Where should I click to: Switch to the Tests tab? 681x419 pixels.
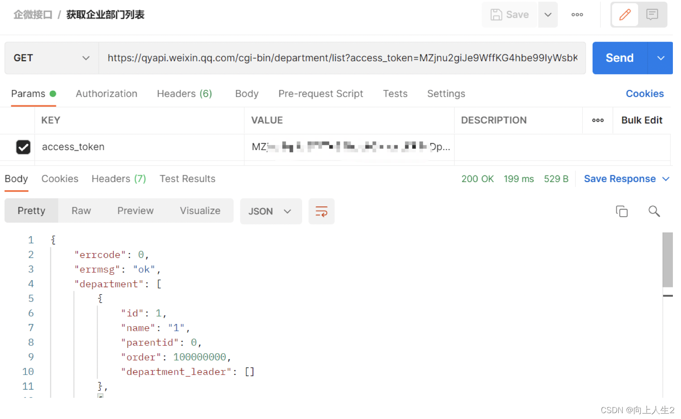coord(395,94)
